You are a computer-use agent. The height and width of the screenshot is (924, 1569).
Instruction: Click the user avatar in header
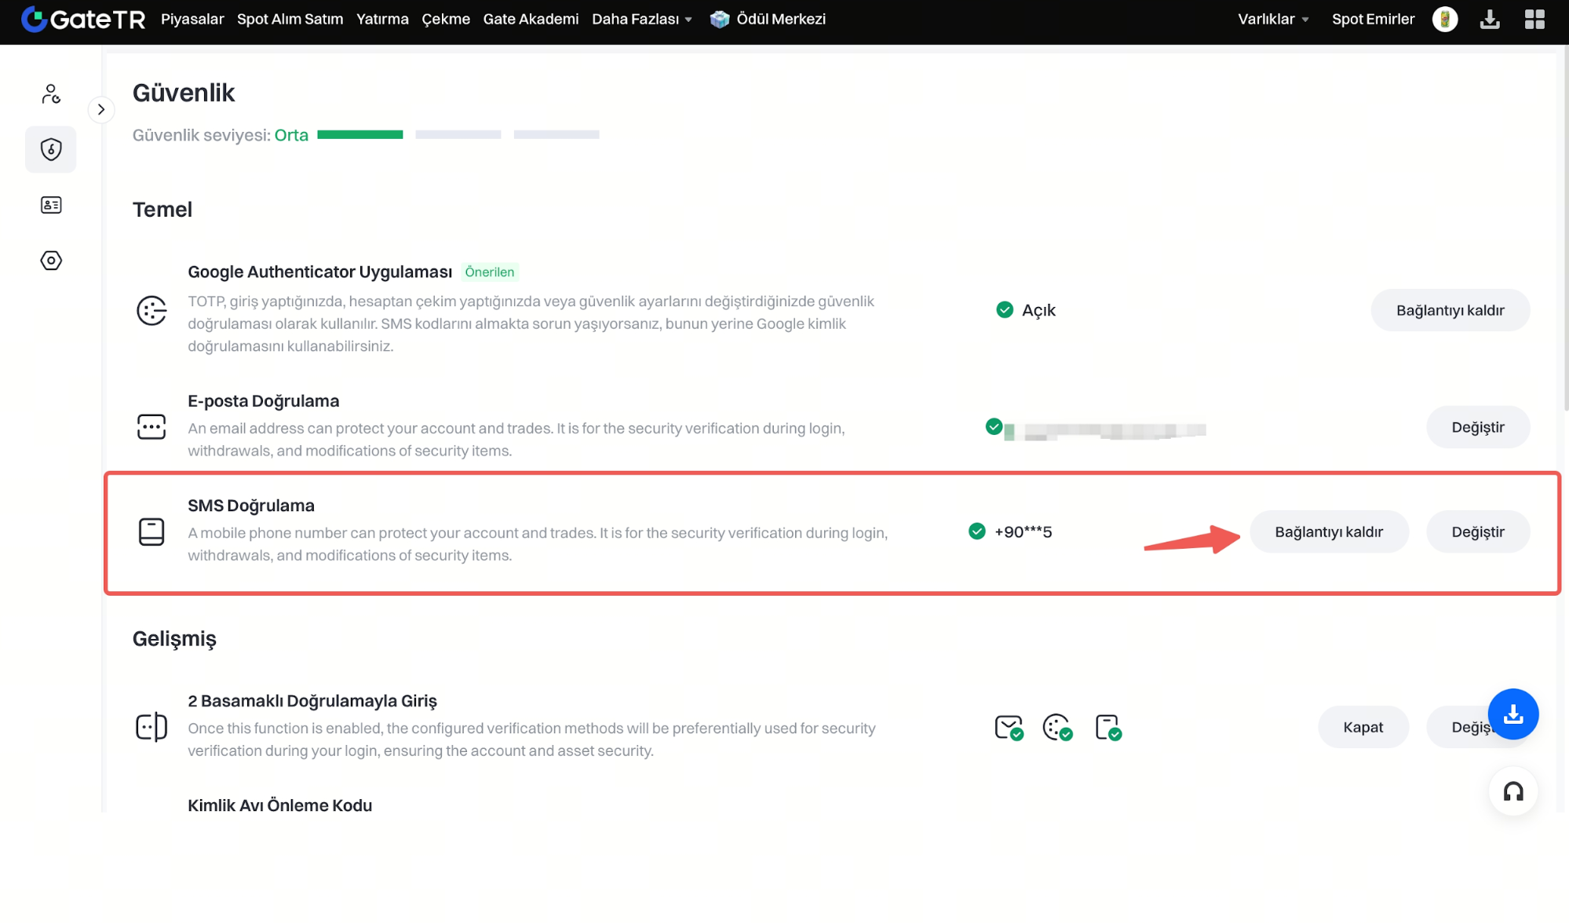point(1444,19)
